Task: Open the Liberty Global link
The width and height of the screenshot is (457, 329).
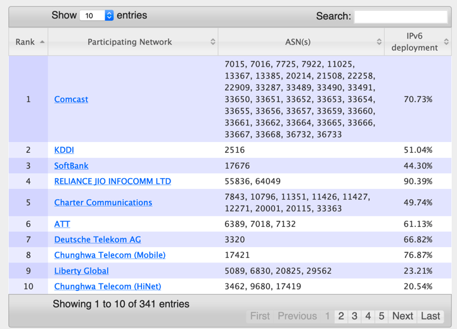Action: point(82,271)
